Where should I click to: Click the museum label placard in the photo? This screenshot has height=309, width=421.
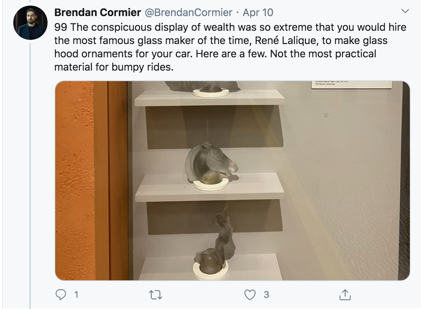(x=351, y=84)
